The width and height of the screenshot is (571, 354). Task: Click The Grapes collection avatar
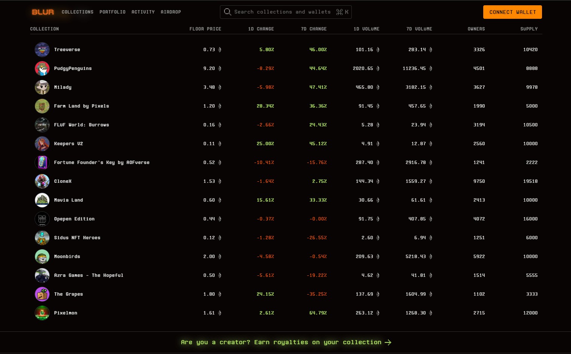click(42, 294)
